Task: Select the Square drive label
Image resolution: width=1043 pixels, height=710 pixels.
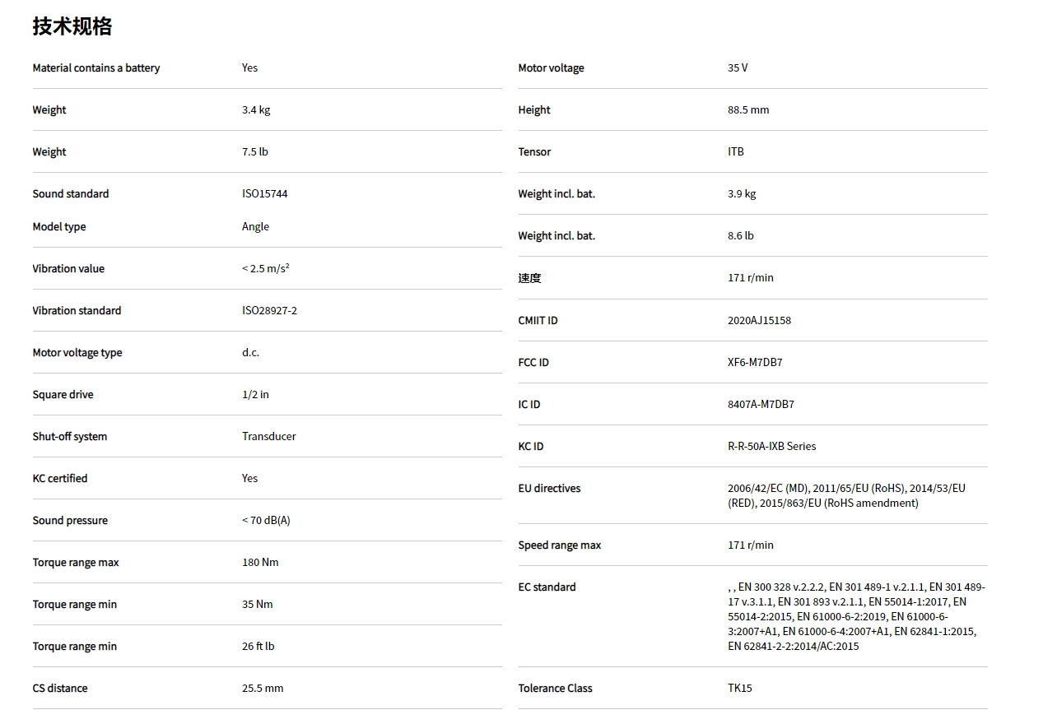Action: pos(63,395)
